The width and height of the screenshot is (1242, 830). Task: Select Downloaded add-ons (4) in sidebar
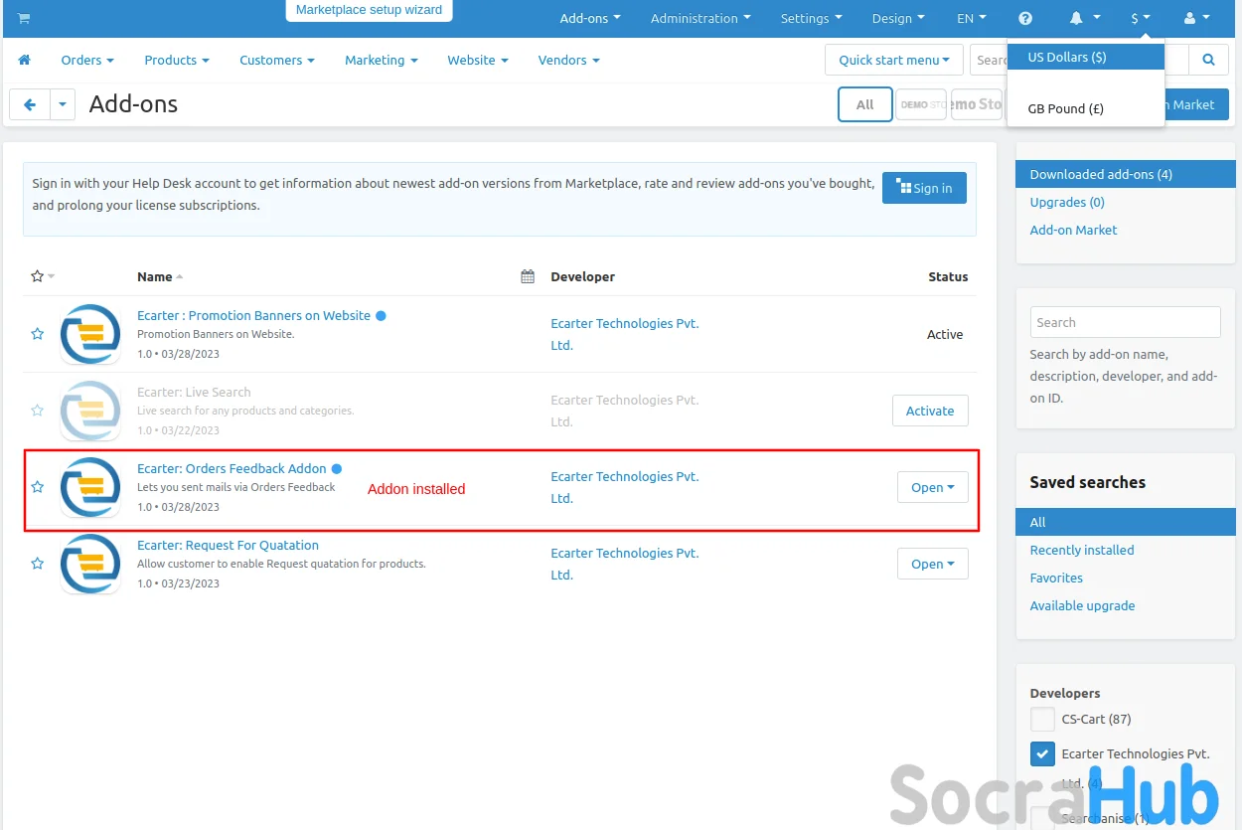point(1125,174)
